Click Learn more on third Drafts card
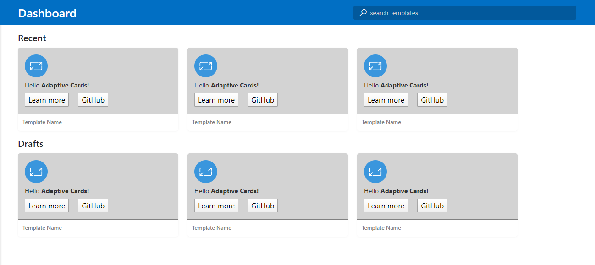The height and width of the screenshot is (265, 595). 386,206
